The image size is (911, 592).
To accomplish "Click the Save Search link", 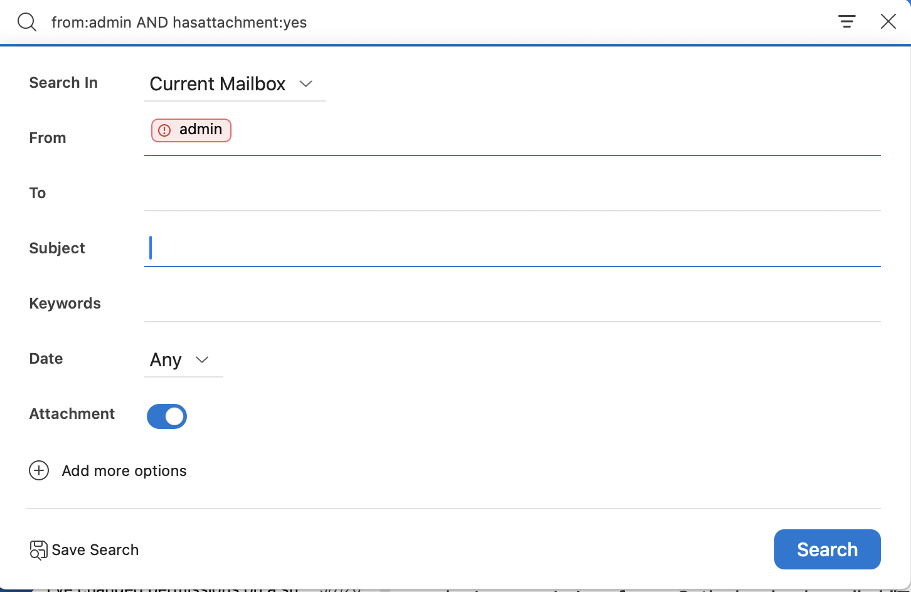I will coord(95,550).
